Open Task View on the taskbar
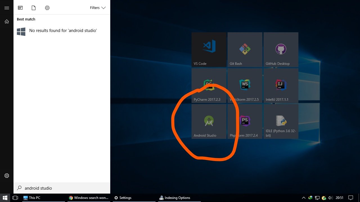The width and height of the screenshot is (360, 202). click(x=15, y=198)
